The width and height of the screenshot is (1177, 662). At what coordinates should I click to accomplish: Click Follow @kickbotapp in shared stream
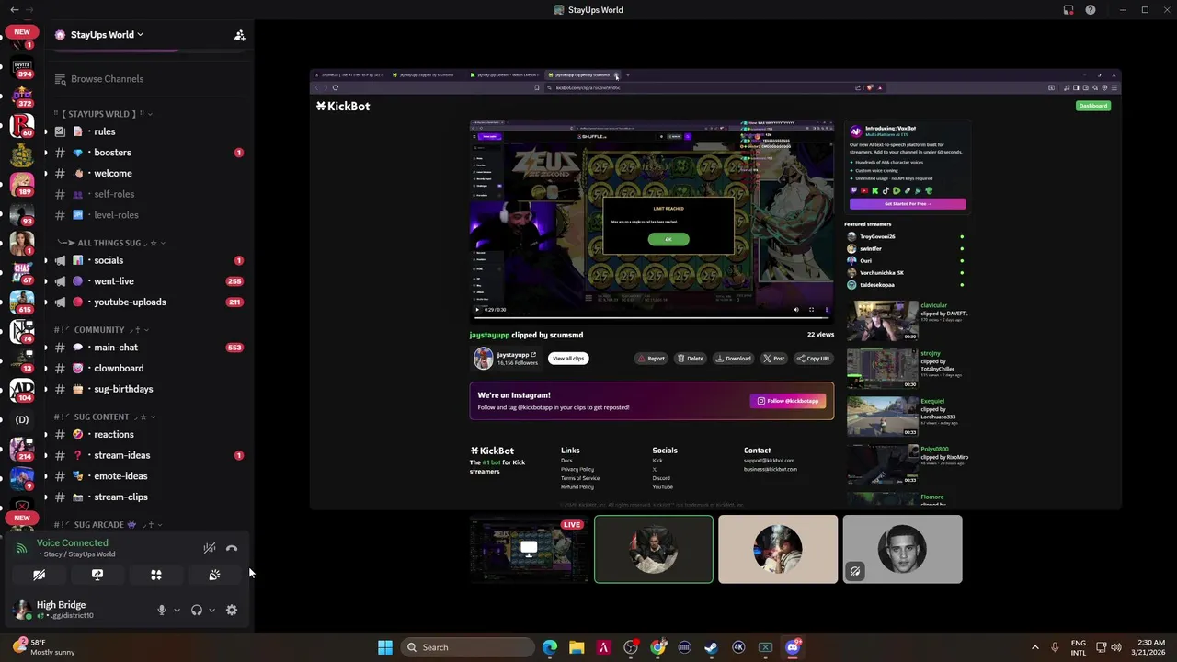[x=788, y=401]
